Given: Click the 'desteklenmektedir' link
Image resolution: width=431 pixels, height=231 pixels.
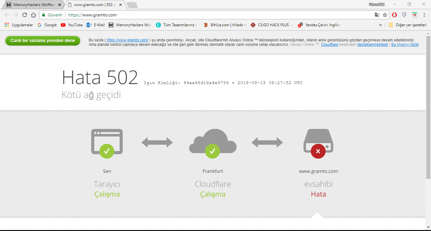Looking at the screenshot, I should click(373, 45).
